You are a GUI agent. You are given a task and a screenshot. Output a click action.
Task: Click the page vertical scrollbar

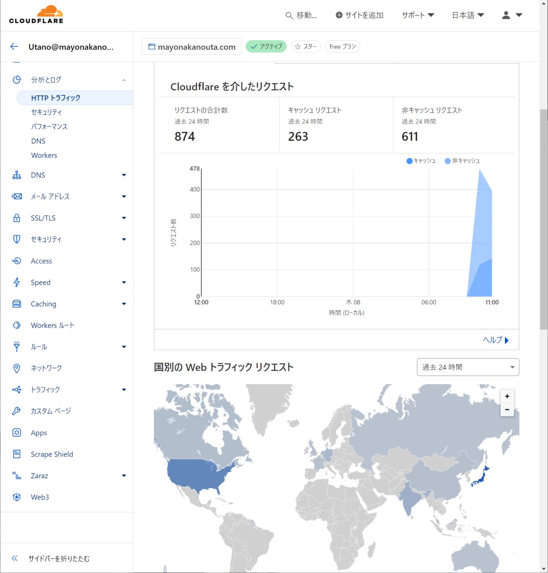[543, 219]
